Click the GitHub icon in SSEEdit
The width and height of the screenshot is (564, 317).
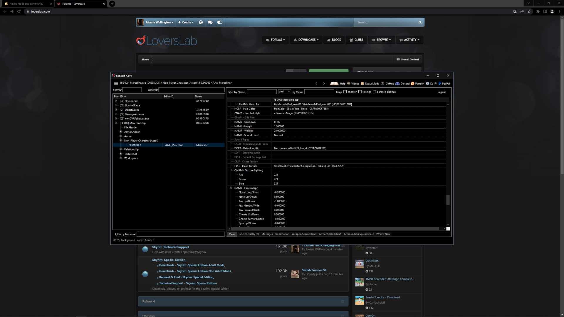click(x=382, y=84)
